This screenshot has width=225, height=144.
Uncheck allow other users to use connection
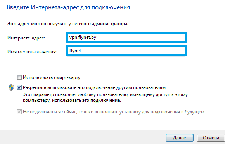click(19, 87)
